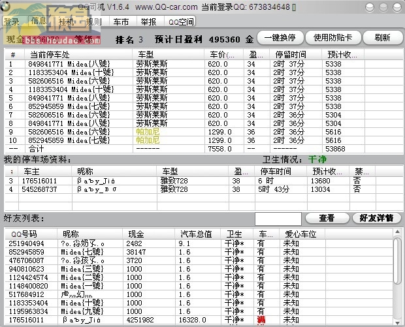The image size is (405, 327).
Task: Click the 车价 column header
Action: click(223, 55)
